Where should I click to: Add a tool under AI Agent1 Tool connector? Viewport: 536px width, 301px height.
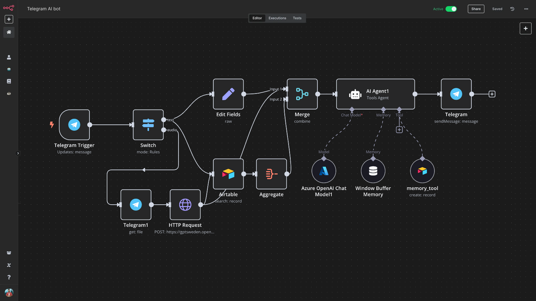(x=399, y=130)
